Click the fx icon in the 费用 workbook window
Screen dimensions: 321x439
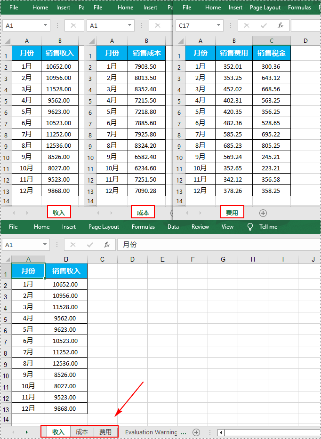click(281, 26)
